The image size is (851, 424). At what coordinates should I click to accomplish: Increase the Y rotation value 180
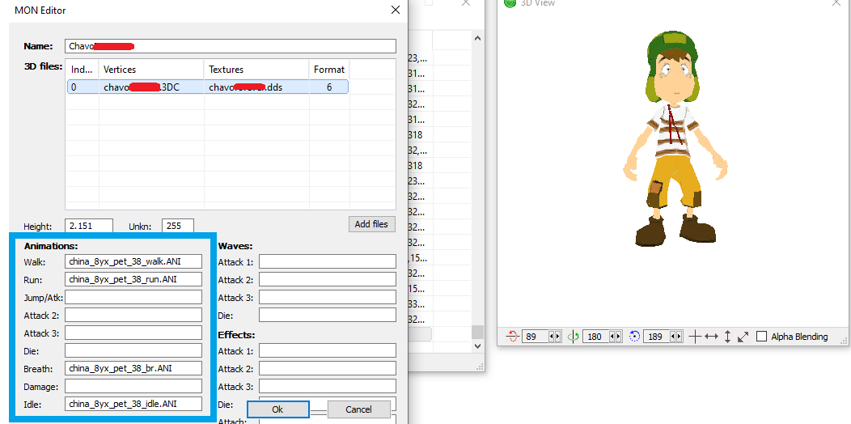coord(619,337)
